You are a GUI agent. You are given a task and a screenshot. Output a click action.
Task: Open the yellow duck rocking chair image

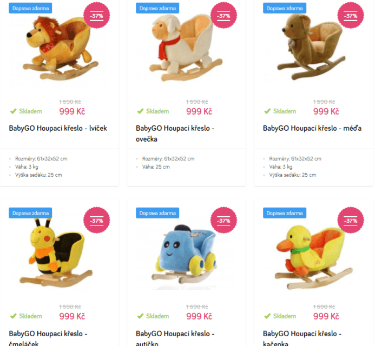pos(313,257)
